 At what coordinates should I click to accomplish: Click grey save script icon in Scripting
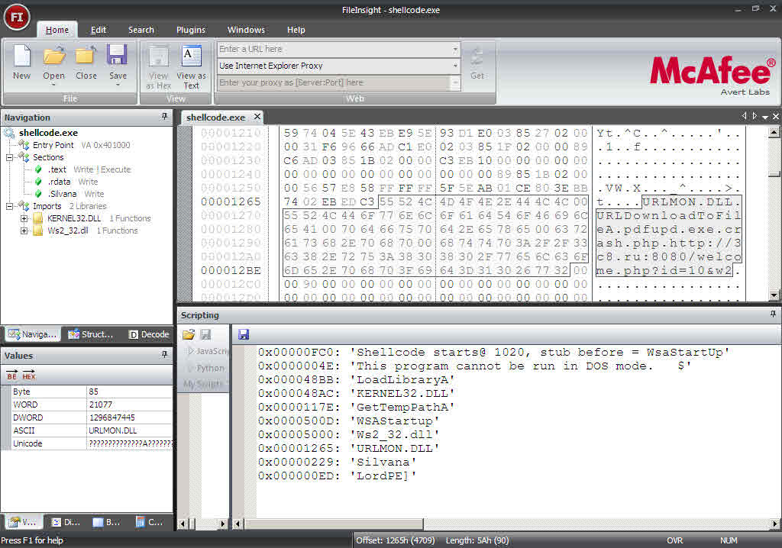pos(205,334)
